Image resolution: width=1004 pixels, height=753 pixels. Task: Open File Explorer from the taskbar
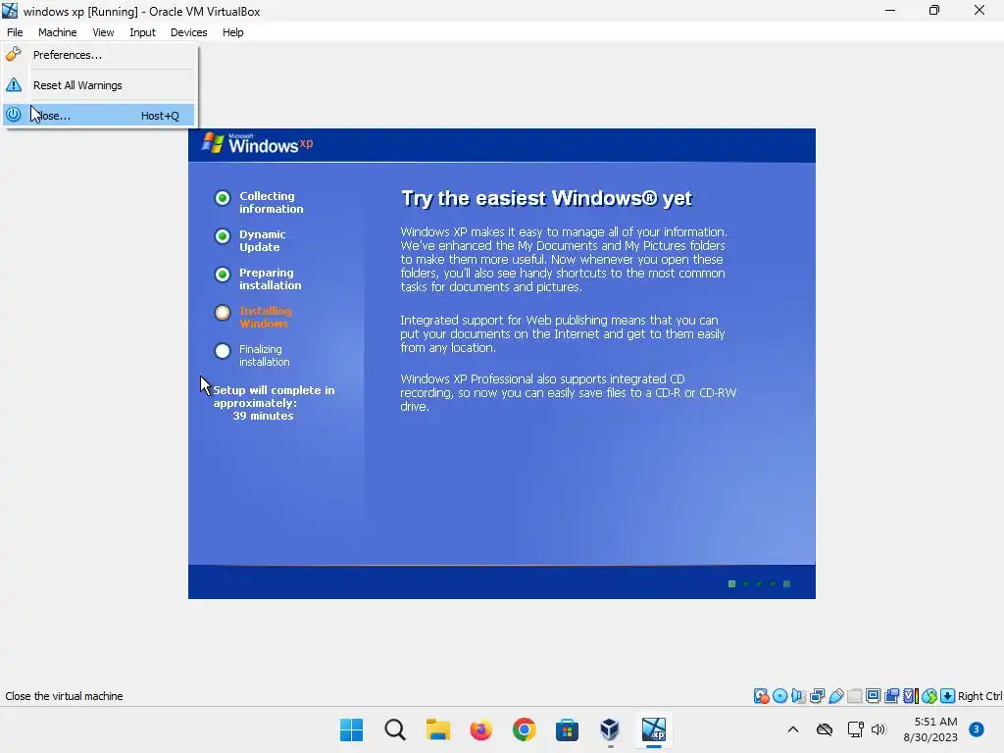(x=438, y=729)
